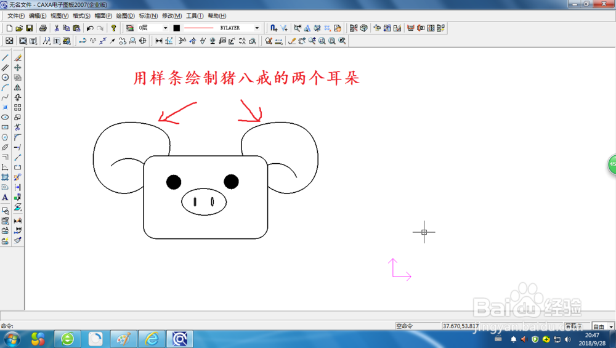
Task: Open the Paint app on taskbar
Action: [x=123, y=339]
